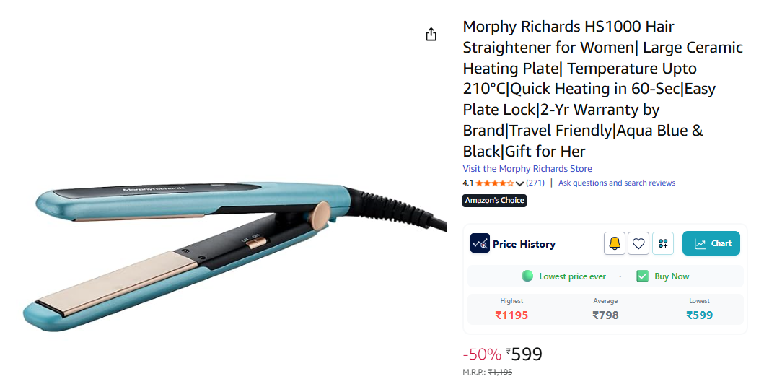Click the Lowest price ₹599 value
Screen dimensions: 764x379
[x=699, y=315]
